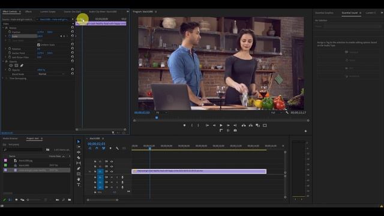Toggle the Uniform Scale checkbox
This screenshot has height=216, width=384.
[x=38, y=45]
